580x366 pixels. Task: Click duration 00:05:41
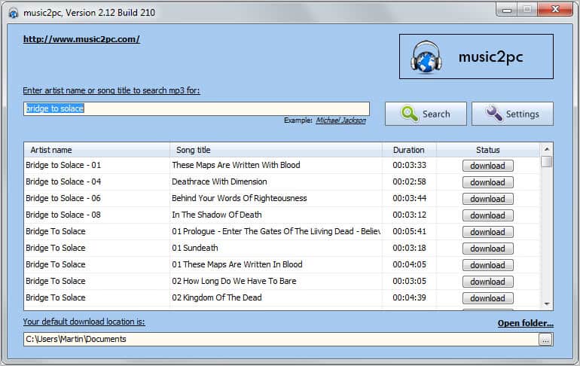point(410,231)
